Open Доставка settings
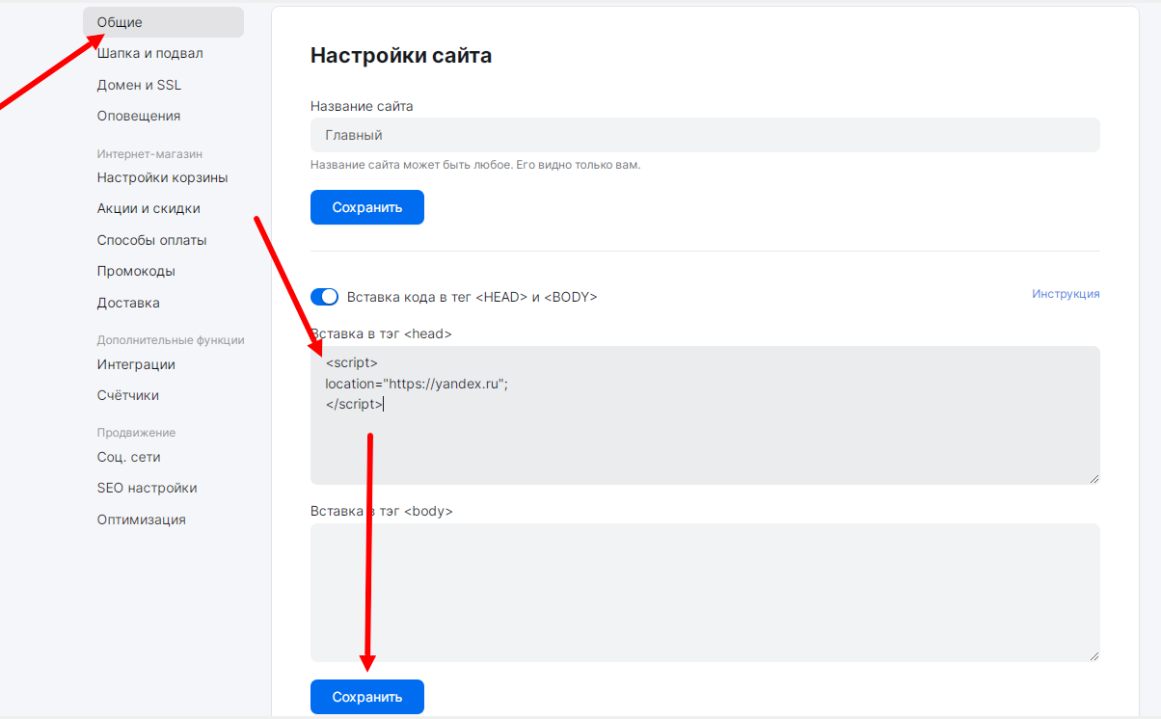Image resolution: width=1161 pixels, height=719 pixels. click(128, 303)
